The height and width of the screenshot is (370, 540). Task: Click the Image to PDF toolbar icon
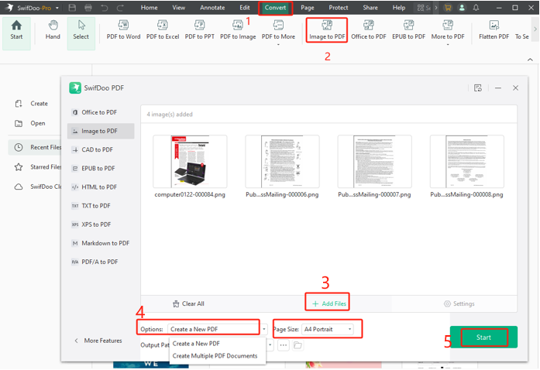(x=326, y=31)
